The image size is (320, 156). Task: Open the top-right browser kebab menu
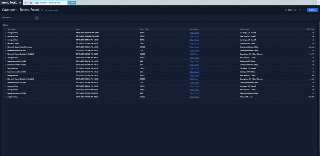318,2
